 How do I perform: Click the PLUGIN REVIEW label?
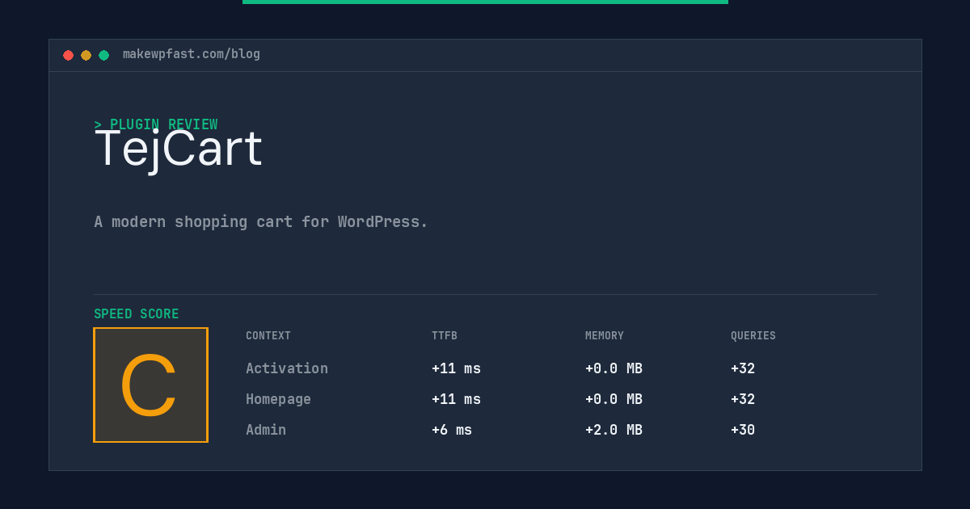point(156,124)
